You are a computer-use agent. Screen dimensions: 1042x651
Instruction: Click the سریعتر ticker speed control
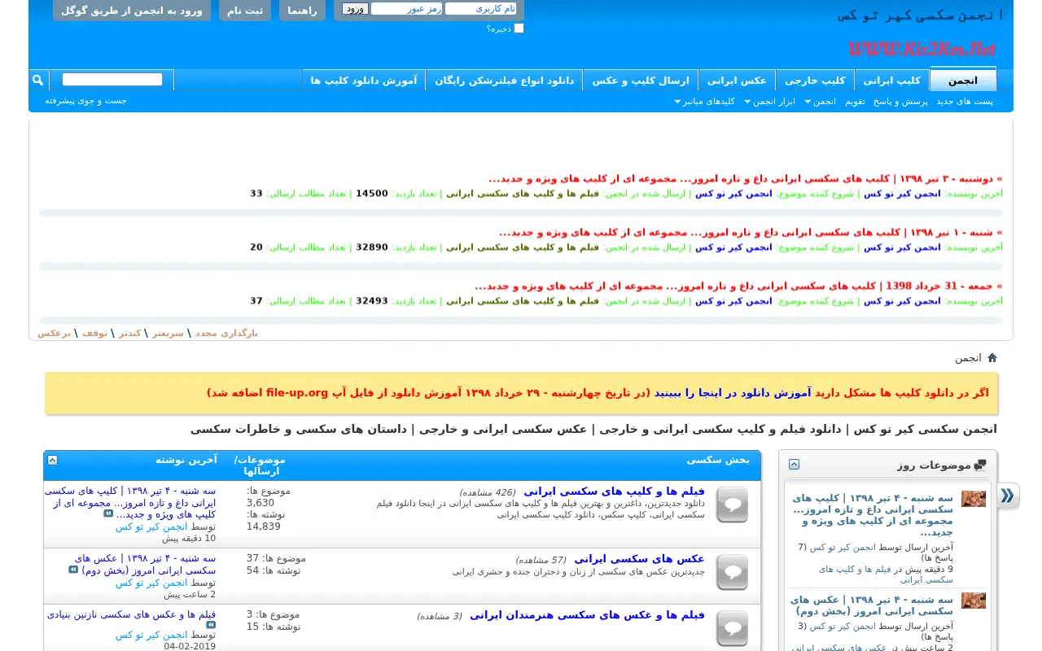tap(168, 333)
